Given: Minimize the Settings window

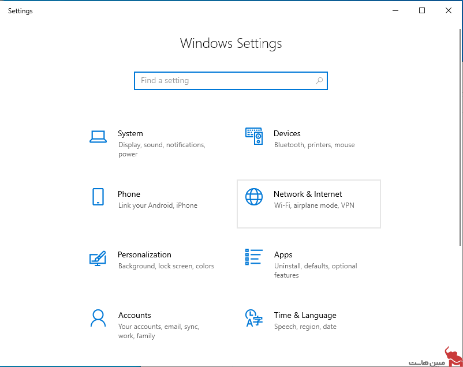Looking at the screenshot, I should pos(395,10).
